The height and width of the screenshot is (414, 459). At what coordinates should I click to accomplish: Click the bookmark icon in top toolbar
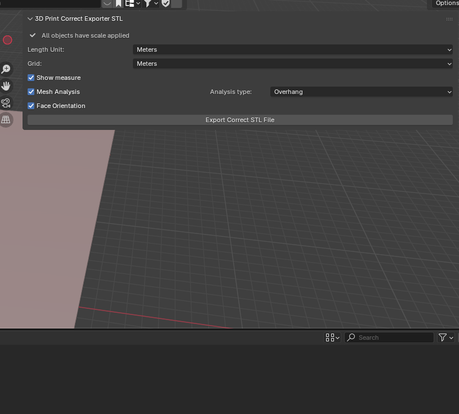pos(119,3)
